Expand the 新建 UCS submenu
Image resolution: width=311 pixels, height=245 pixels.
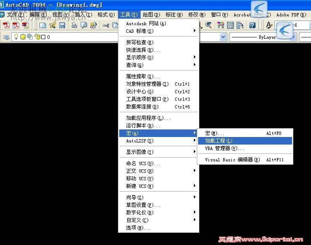(158, 186)
